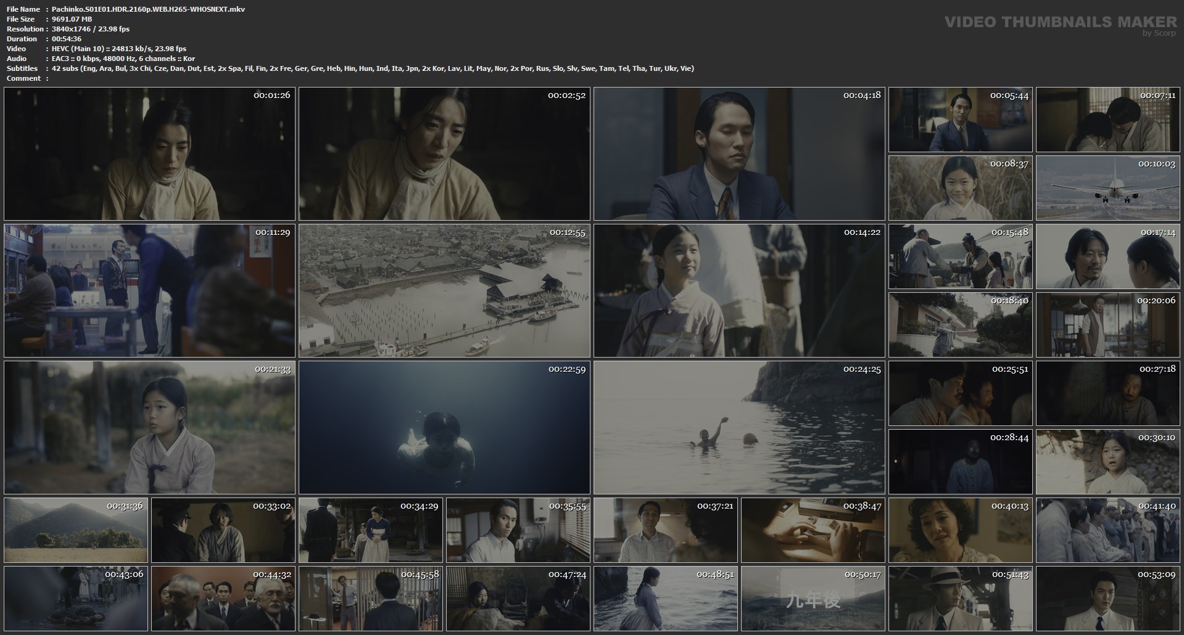1184x635 pixels.
Task: Select the pachinko parlor frame 00:11:29
Action: tap(150, 291)
